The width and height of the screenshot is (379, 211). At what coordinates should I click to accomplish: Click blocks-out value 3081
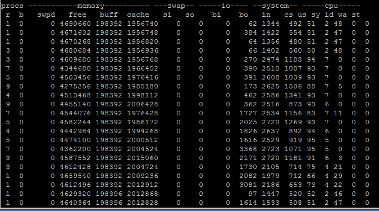(x=248, y=185)
